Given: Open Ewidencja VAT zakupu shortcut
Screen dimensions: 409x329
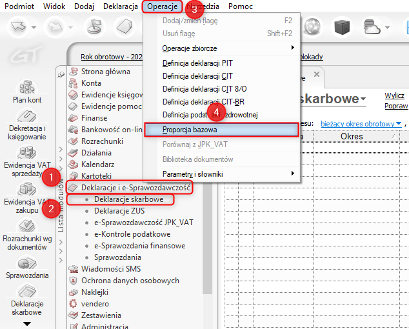Looking at the screenshot, I should 27,198.
